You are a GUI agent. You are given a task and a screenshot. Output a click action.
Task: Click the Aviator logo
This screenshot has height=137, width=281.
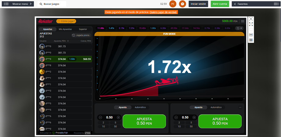click(x=45, y=21)
